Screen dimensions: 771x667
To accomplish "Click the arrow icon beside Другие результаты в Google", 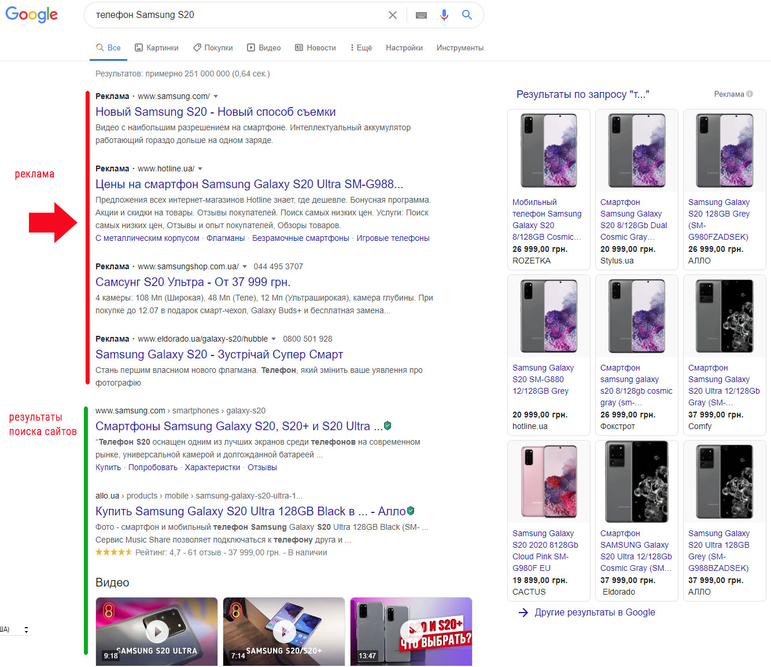I will 523,613.
